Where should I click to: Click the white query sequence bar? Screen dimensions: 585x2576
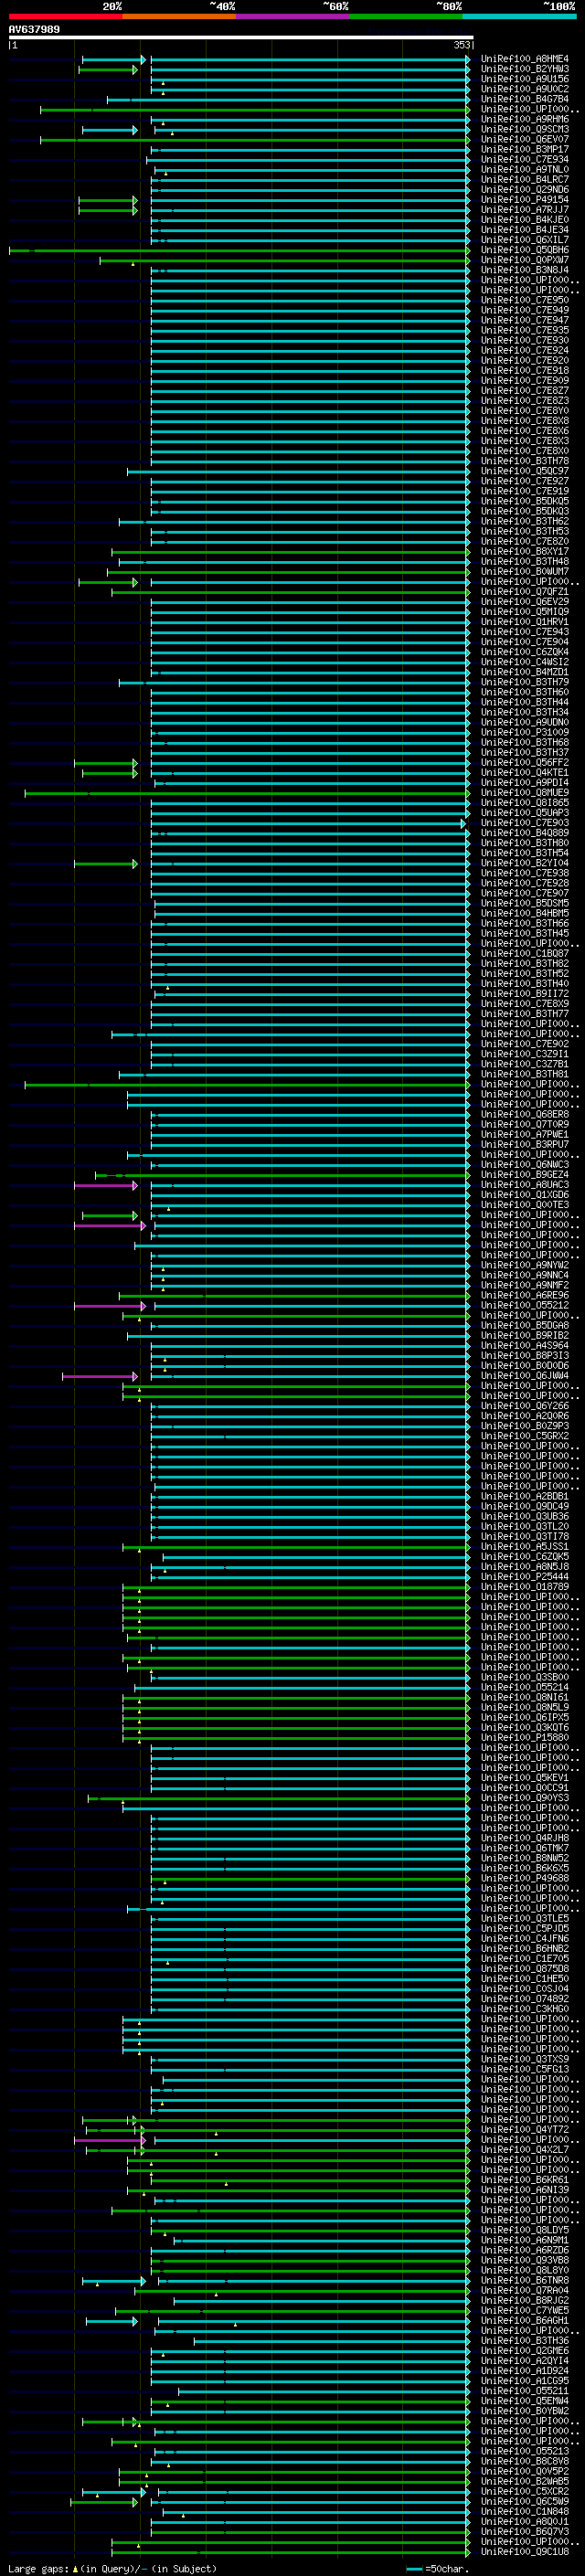point(241,38)
